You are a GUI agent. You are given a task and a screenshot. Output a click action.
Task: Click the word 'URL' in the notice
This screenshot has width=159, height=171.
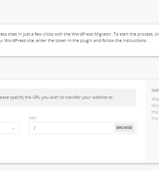click(x=36, y=97)
